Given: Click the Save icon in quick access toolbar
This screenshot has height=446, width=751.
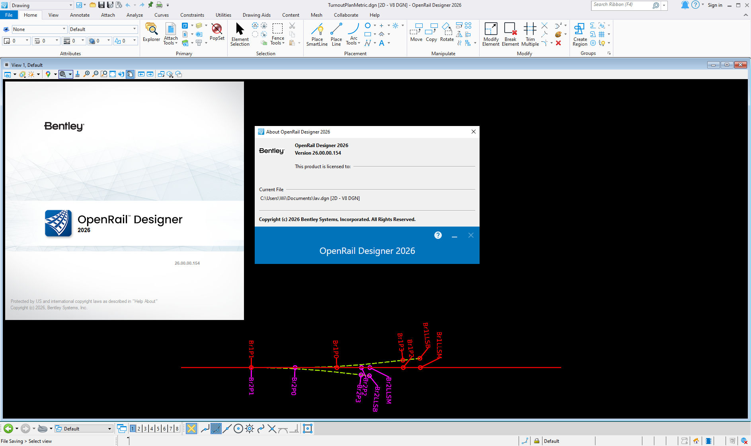Looking at the screenshot, I should click(x=101, y=5).
